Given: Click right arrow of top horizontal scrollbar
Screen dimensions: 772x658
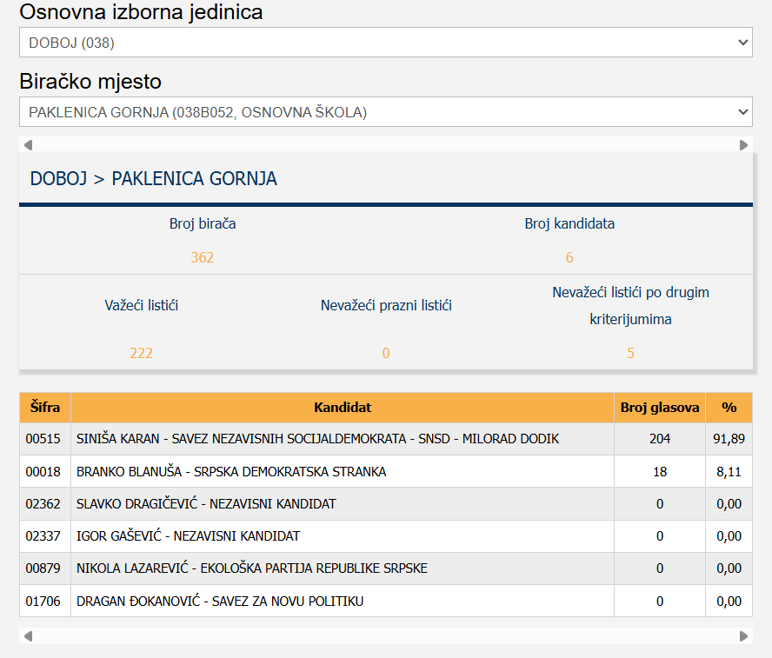Looking at the screenshot, I should [743, 145].
